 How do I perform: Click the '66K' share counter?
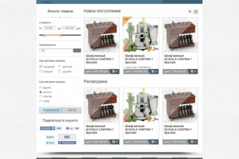(x=67, y=137)
